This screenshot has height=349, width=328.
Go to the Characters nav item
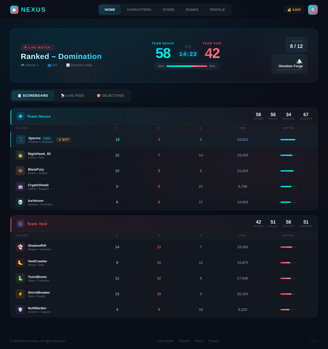(139, 10)
